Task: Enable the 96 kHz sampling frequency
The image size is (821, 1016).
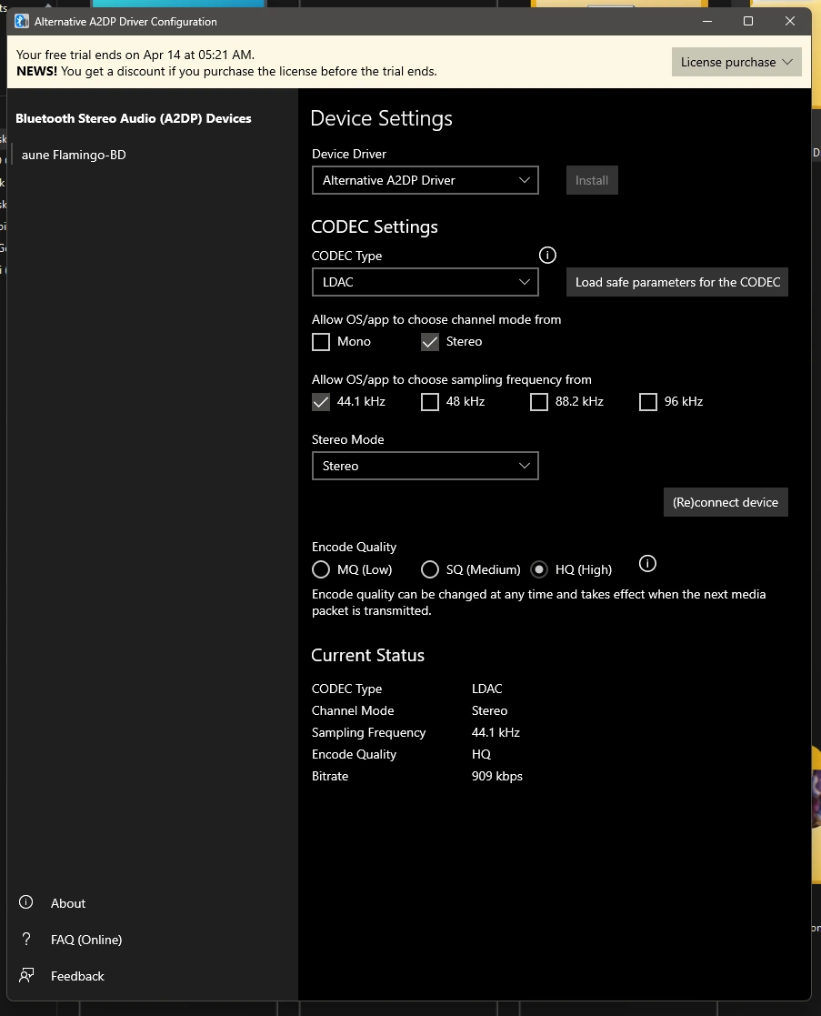Action: pos(648,402)
